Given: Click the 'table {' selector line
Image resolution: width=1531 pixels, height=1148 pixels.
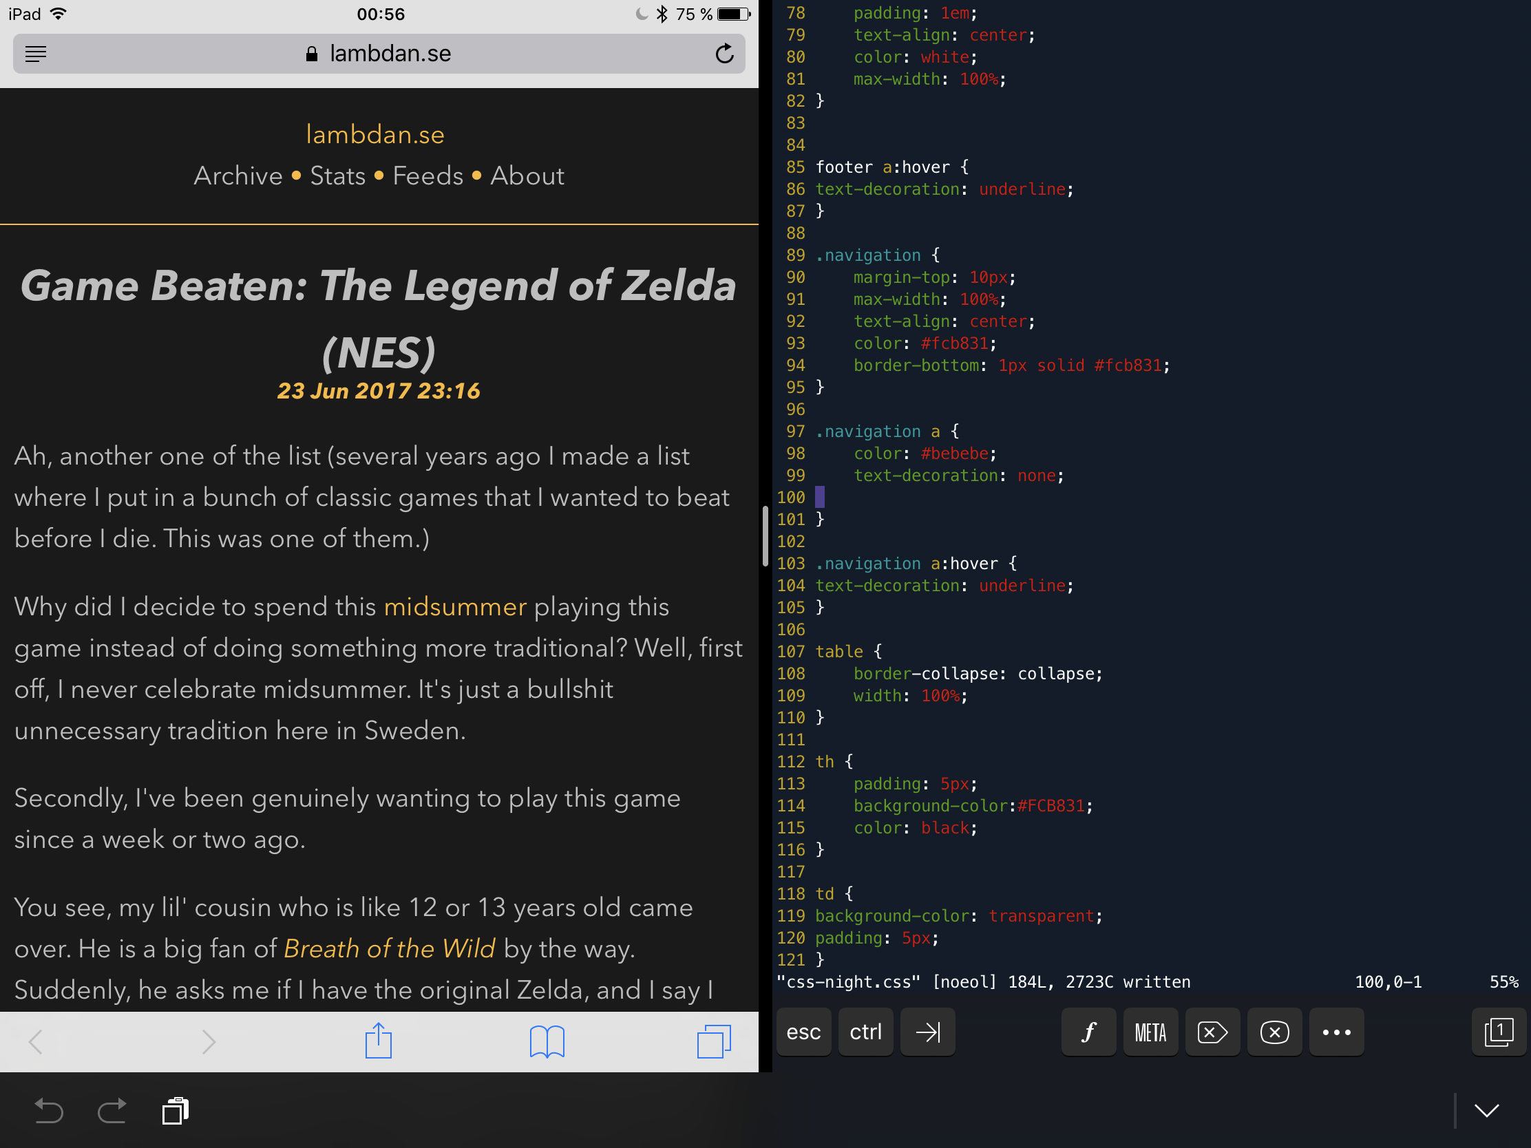Looking at the screenshot, I should pos(849,651).
